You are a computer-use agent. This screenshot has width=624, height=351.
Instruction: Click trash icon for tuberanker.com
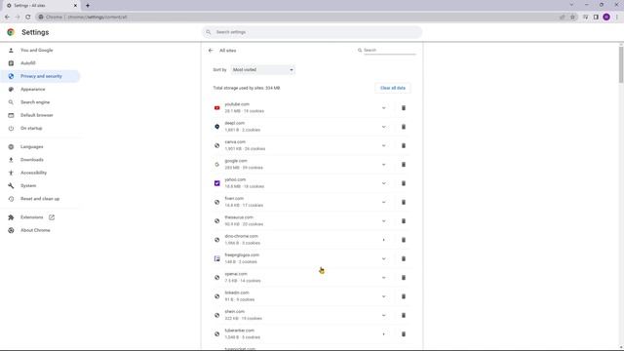403,333
